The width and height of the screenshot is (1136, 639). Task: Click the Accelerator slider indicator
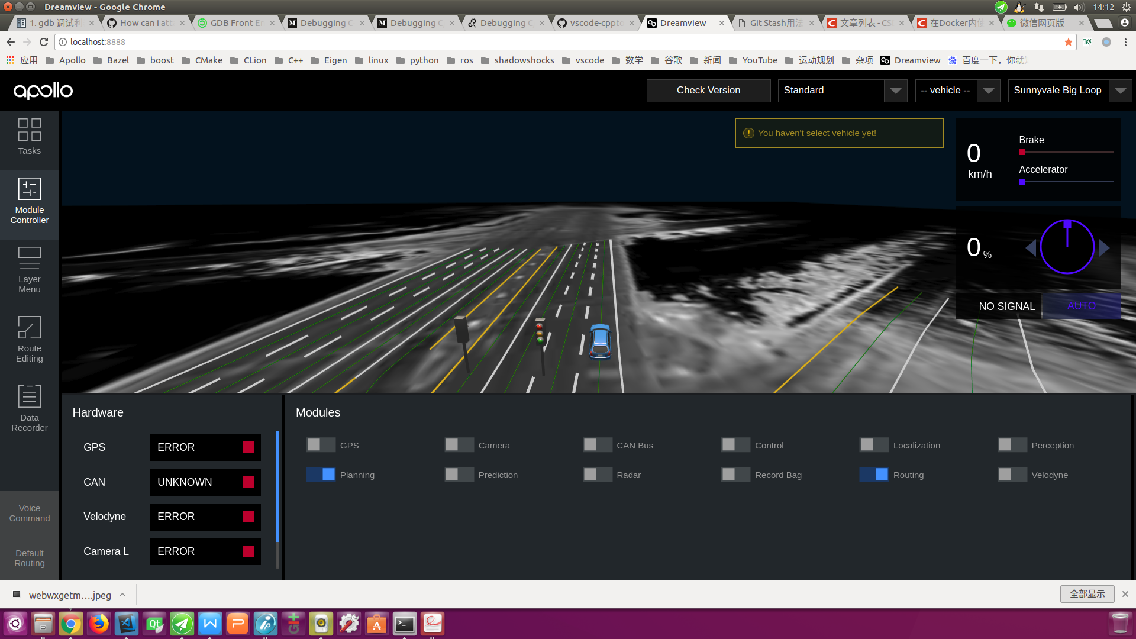click(1022, 182)
